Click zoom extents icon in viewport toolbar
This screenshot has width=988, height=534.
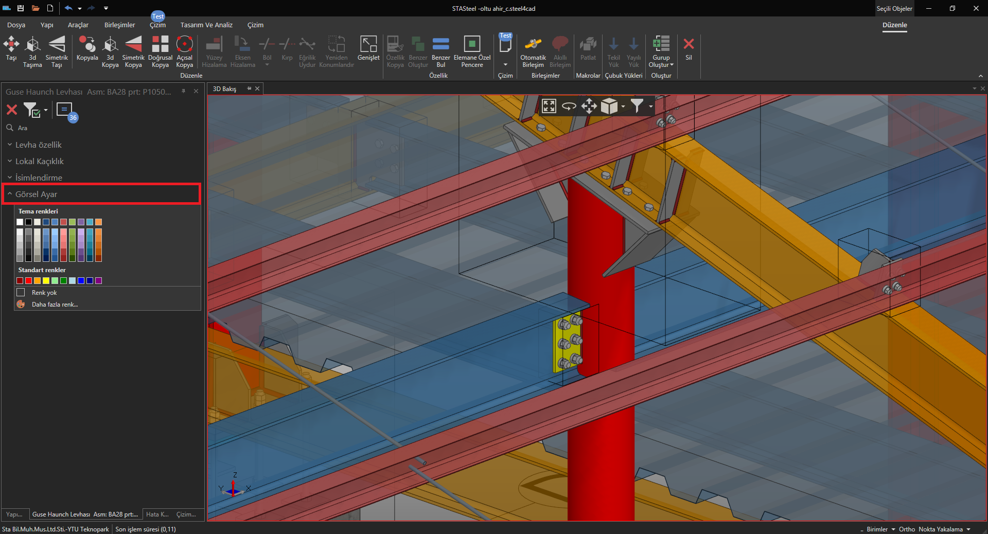tap(549, 106)
